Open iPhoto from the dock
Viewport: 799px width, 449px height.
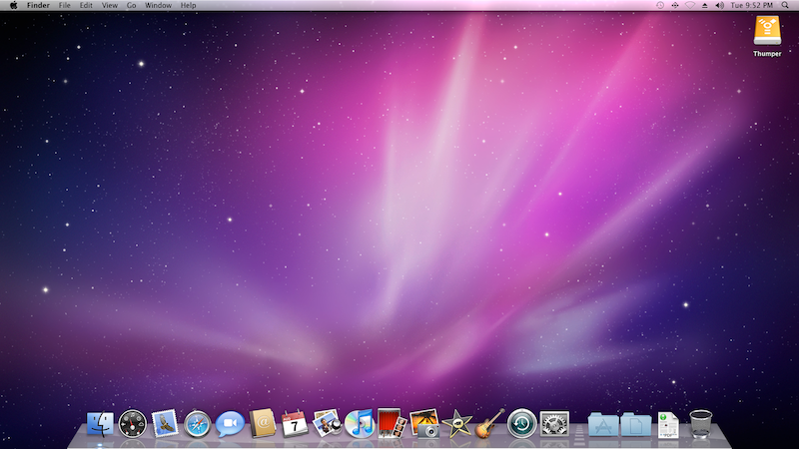pyautogui.click(x=424, y=424)
